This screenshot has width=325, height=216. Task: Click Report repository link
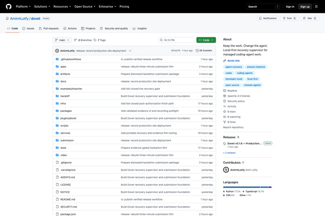pyautogui.click(x=233, y=128)
